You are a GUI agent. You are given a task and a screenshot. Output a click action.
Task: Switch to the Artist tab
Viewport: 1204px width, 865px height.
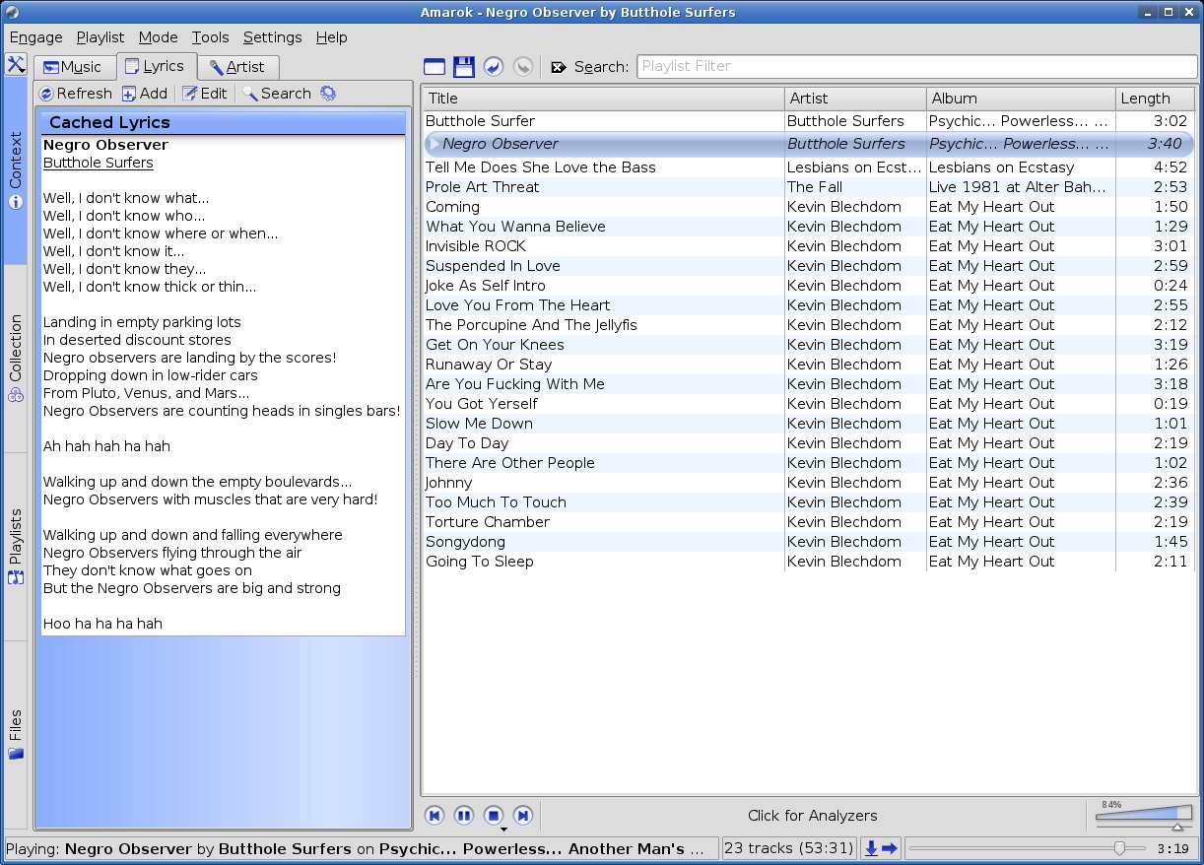pos(237,67)
